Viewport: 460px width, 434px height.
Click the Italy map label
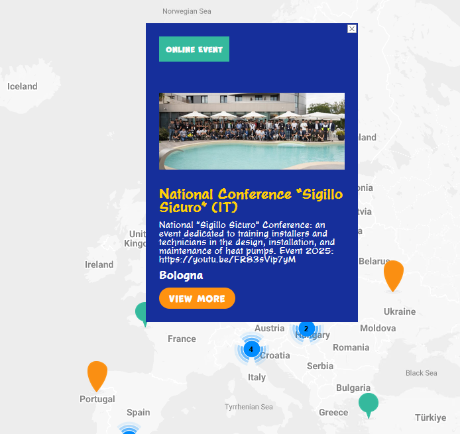(x=257, y=377)
